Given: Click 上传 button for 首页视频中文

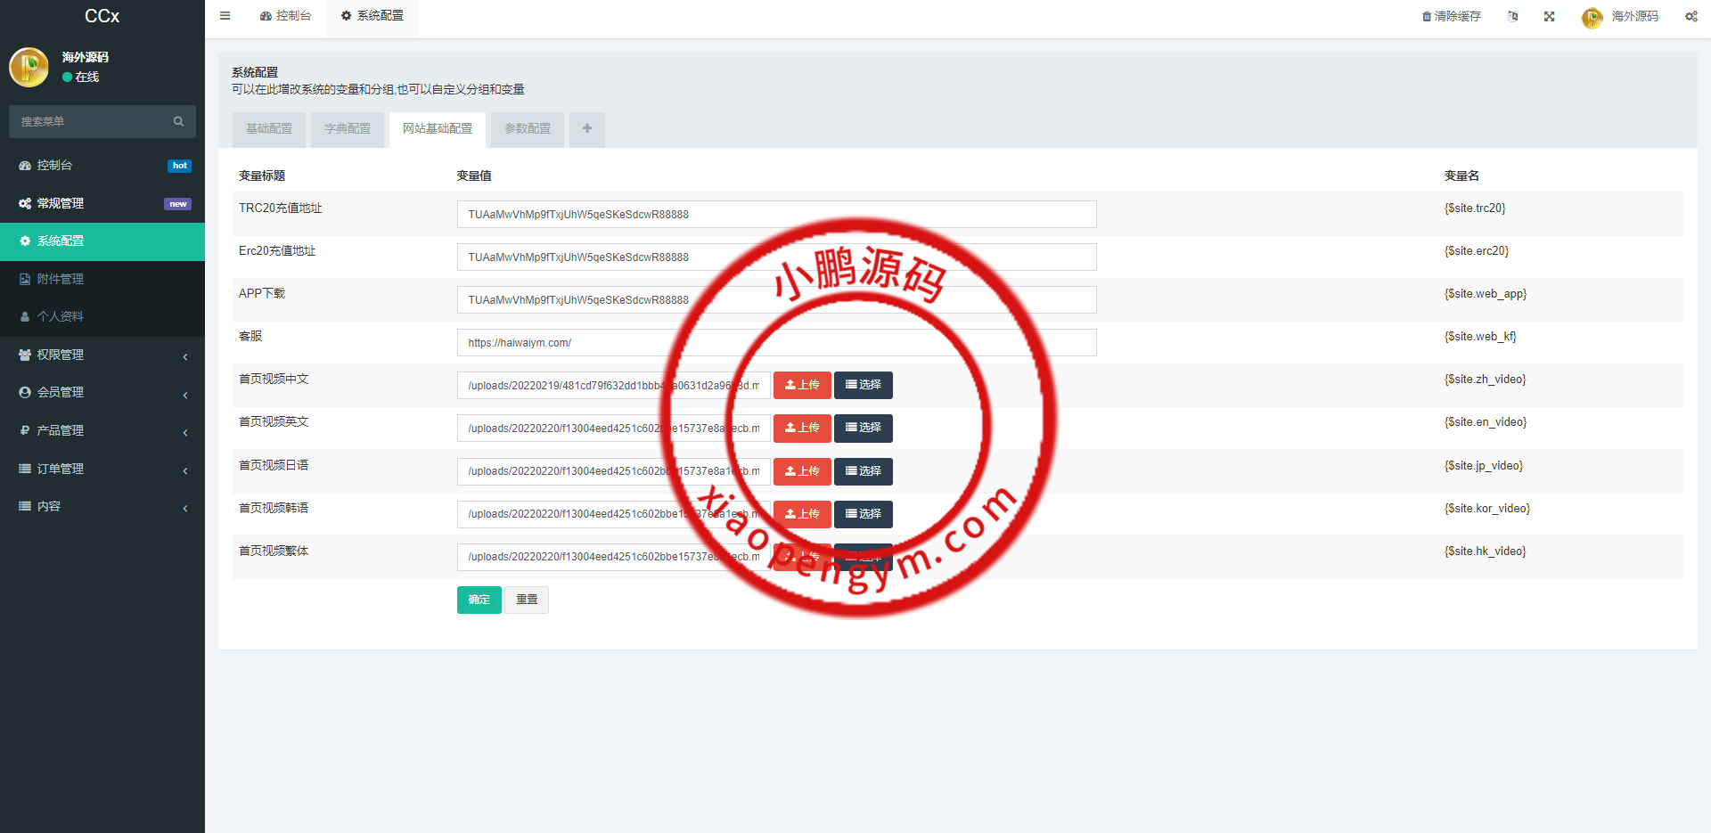Looking at the screenshot, I should (x=802, y=385).
